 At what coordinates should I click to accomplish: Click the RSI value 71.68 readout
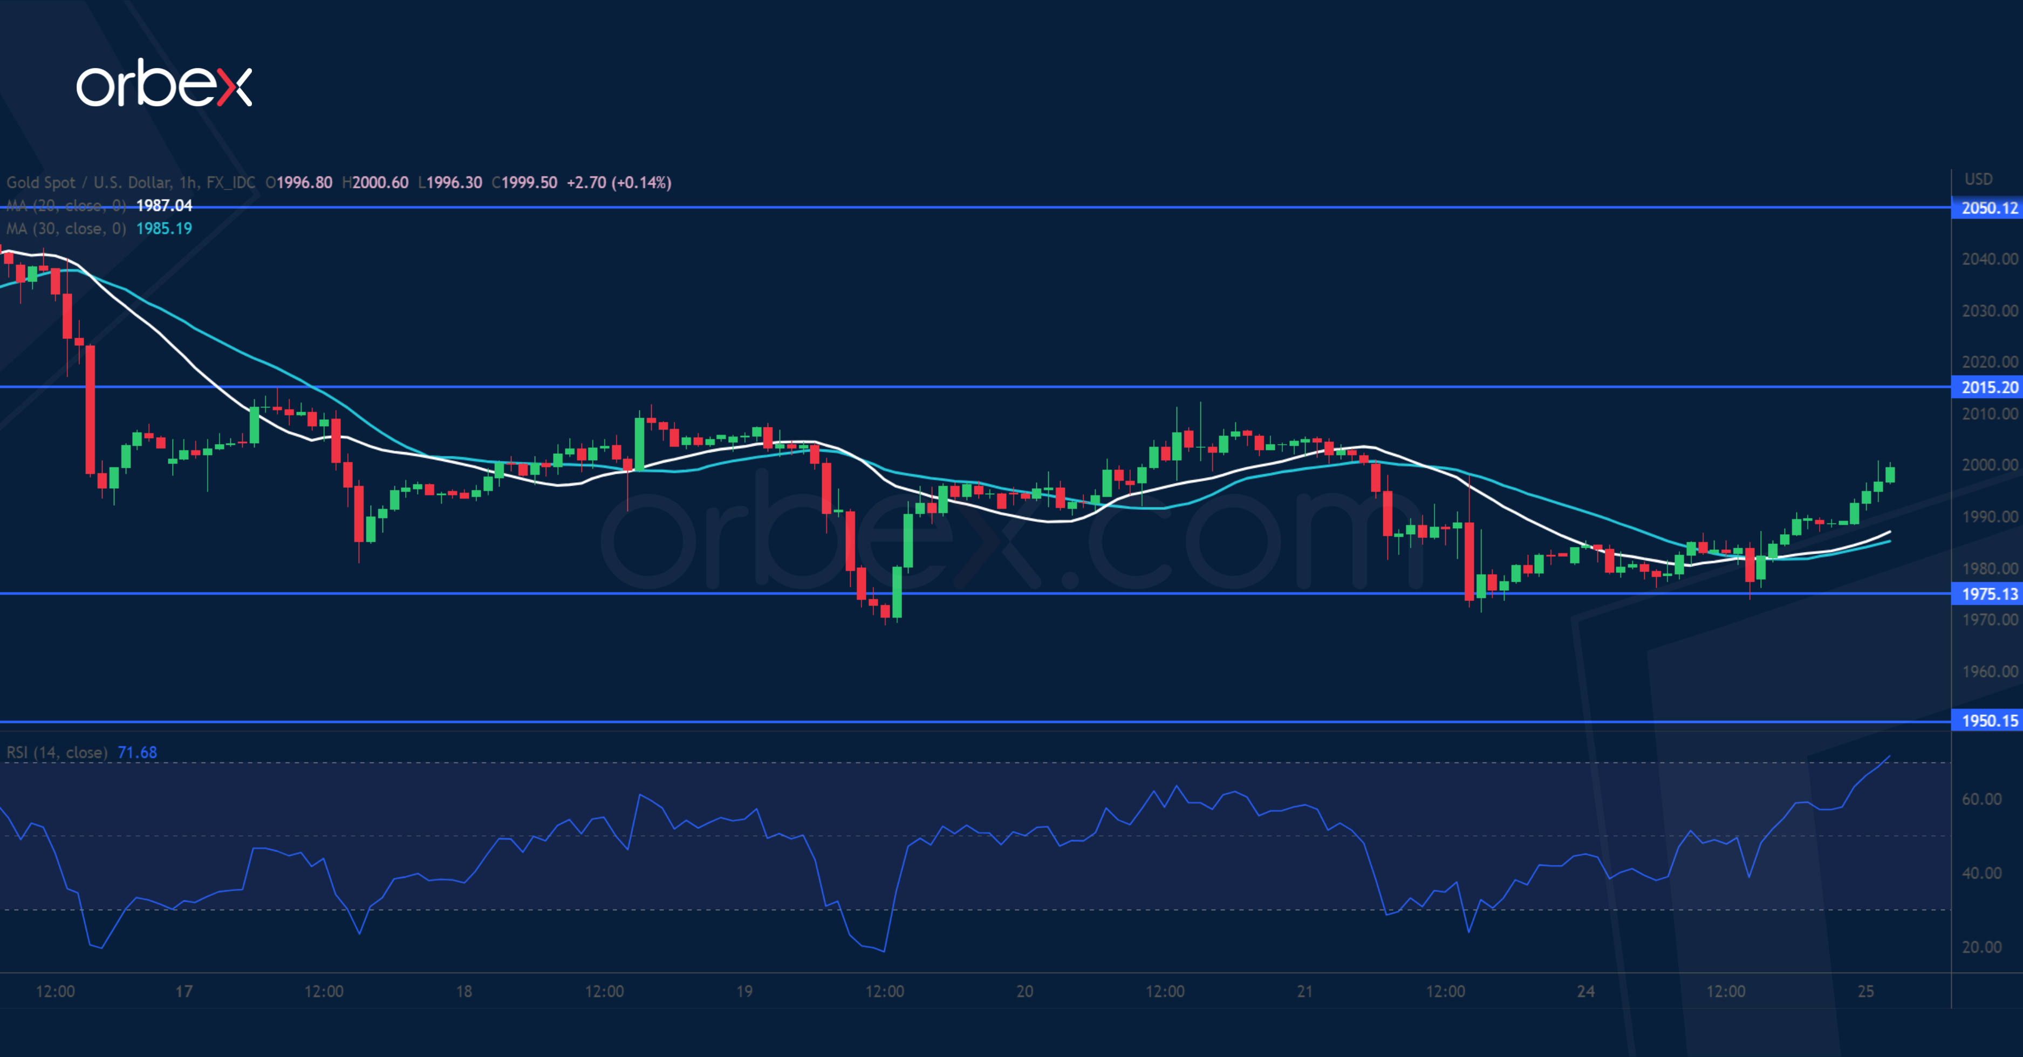[138, 752]
